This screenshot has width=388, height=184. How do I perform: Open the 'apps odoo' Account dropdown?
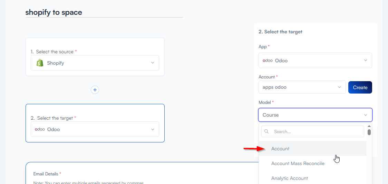coord(302,87)
